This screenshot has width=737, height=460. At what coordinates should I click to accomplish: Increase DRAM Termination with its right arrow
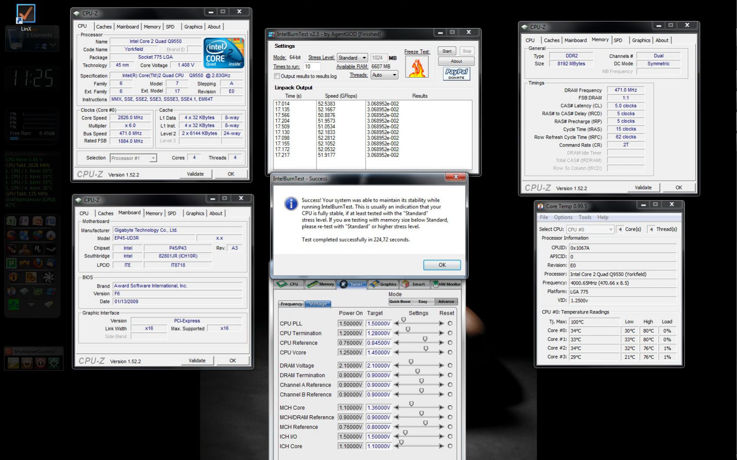441,375
